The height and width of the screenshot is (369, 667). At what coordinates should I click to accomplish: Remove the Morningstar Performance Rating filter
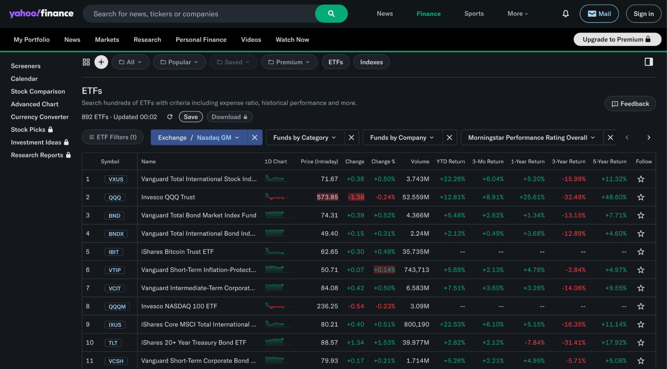pyautogui.click(x=610, y=138)
